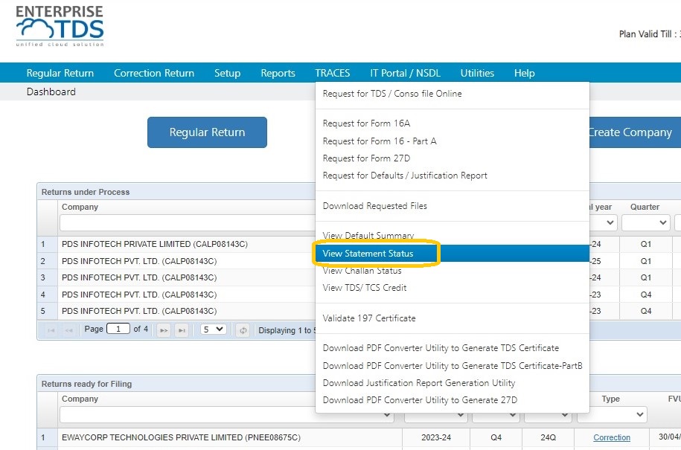Click the page number input field

tap(118, 329)
